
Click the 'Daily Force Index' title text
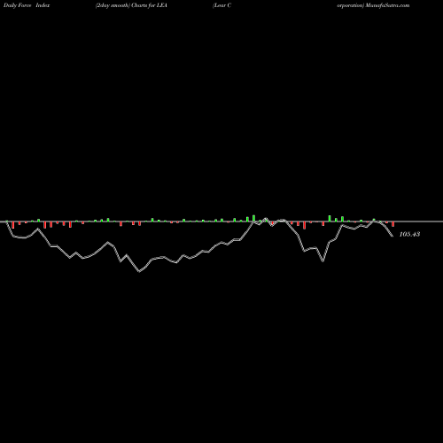[x=27, y=5]
